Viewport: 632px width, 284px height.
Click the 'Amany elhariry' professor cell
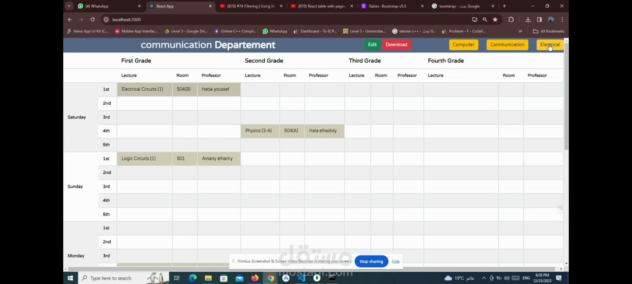[219, 159]
